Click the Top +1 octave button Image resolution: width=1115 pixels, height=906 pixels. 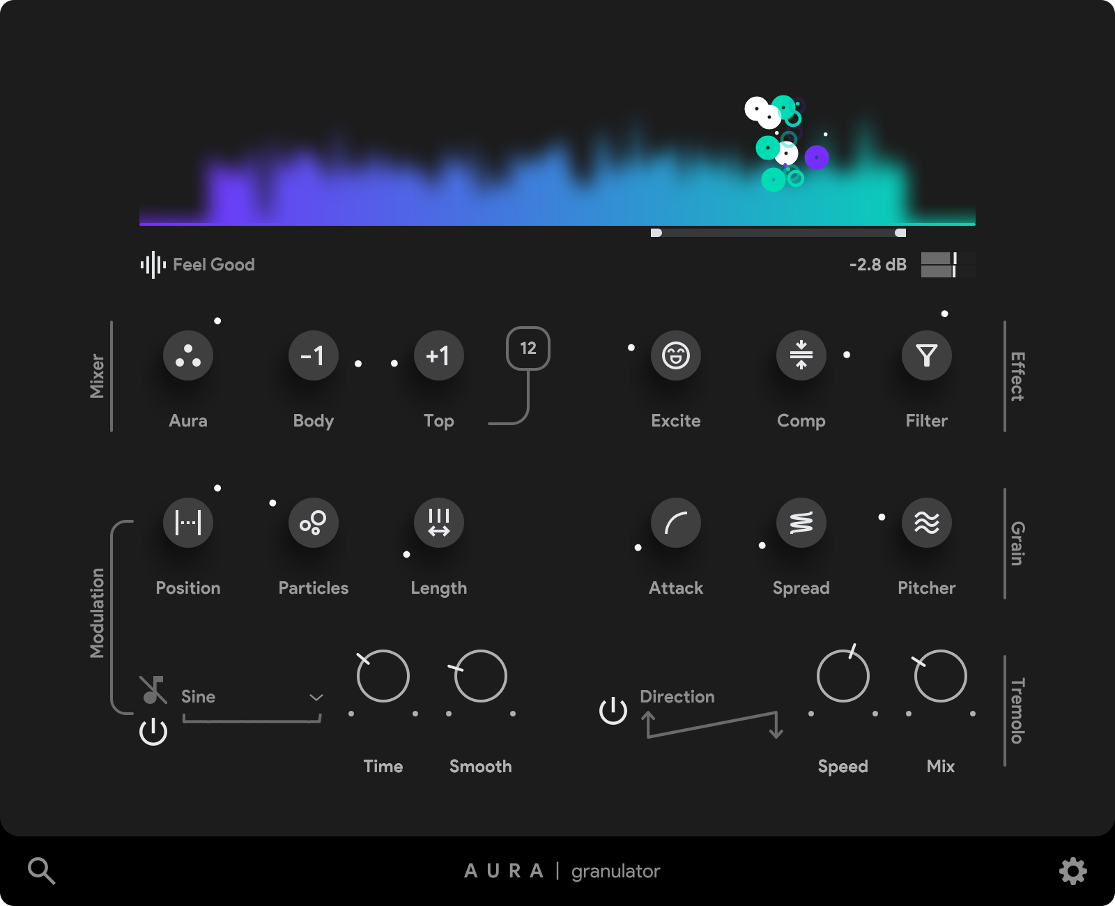pyautogui.click(x=438, y=355)
